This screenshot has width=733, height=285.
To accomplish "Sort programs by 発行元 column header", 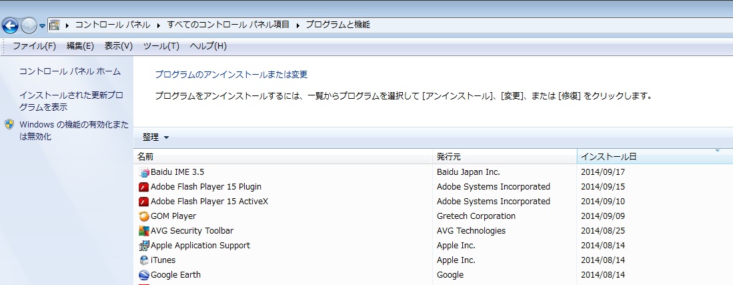I will (x=449, y=157).
